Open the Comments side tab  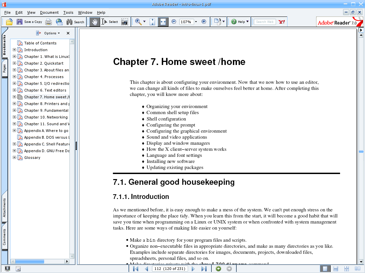[x=4, y=237]
